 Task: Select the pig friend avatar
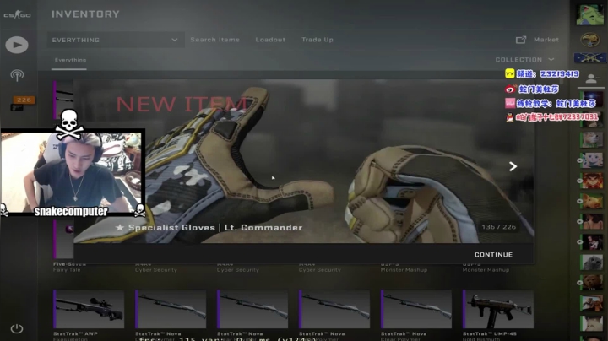click(592, 201)
